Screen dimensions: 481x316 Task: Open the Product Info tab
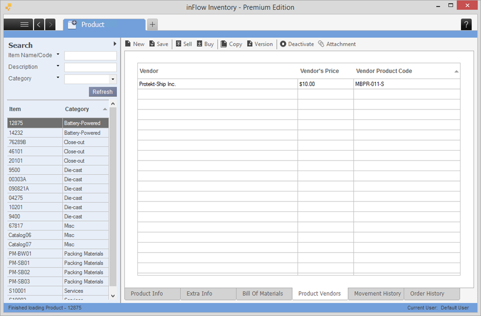152,293
